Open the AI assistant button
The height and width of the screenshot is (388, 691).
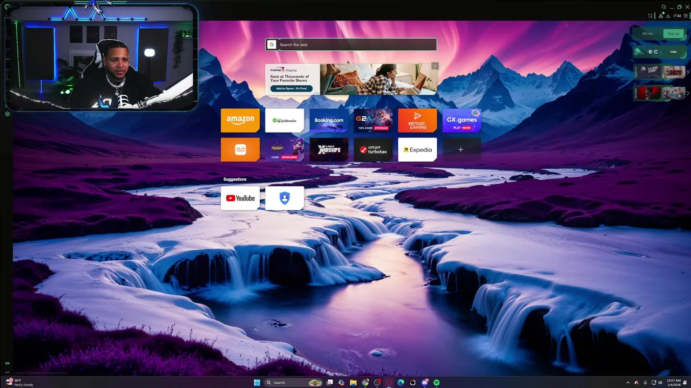(x=677, y=16)
